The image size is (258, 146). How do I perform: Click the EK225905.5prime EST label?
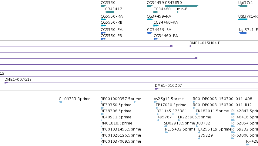(x=194, y=117)
